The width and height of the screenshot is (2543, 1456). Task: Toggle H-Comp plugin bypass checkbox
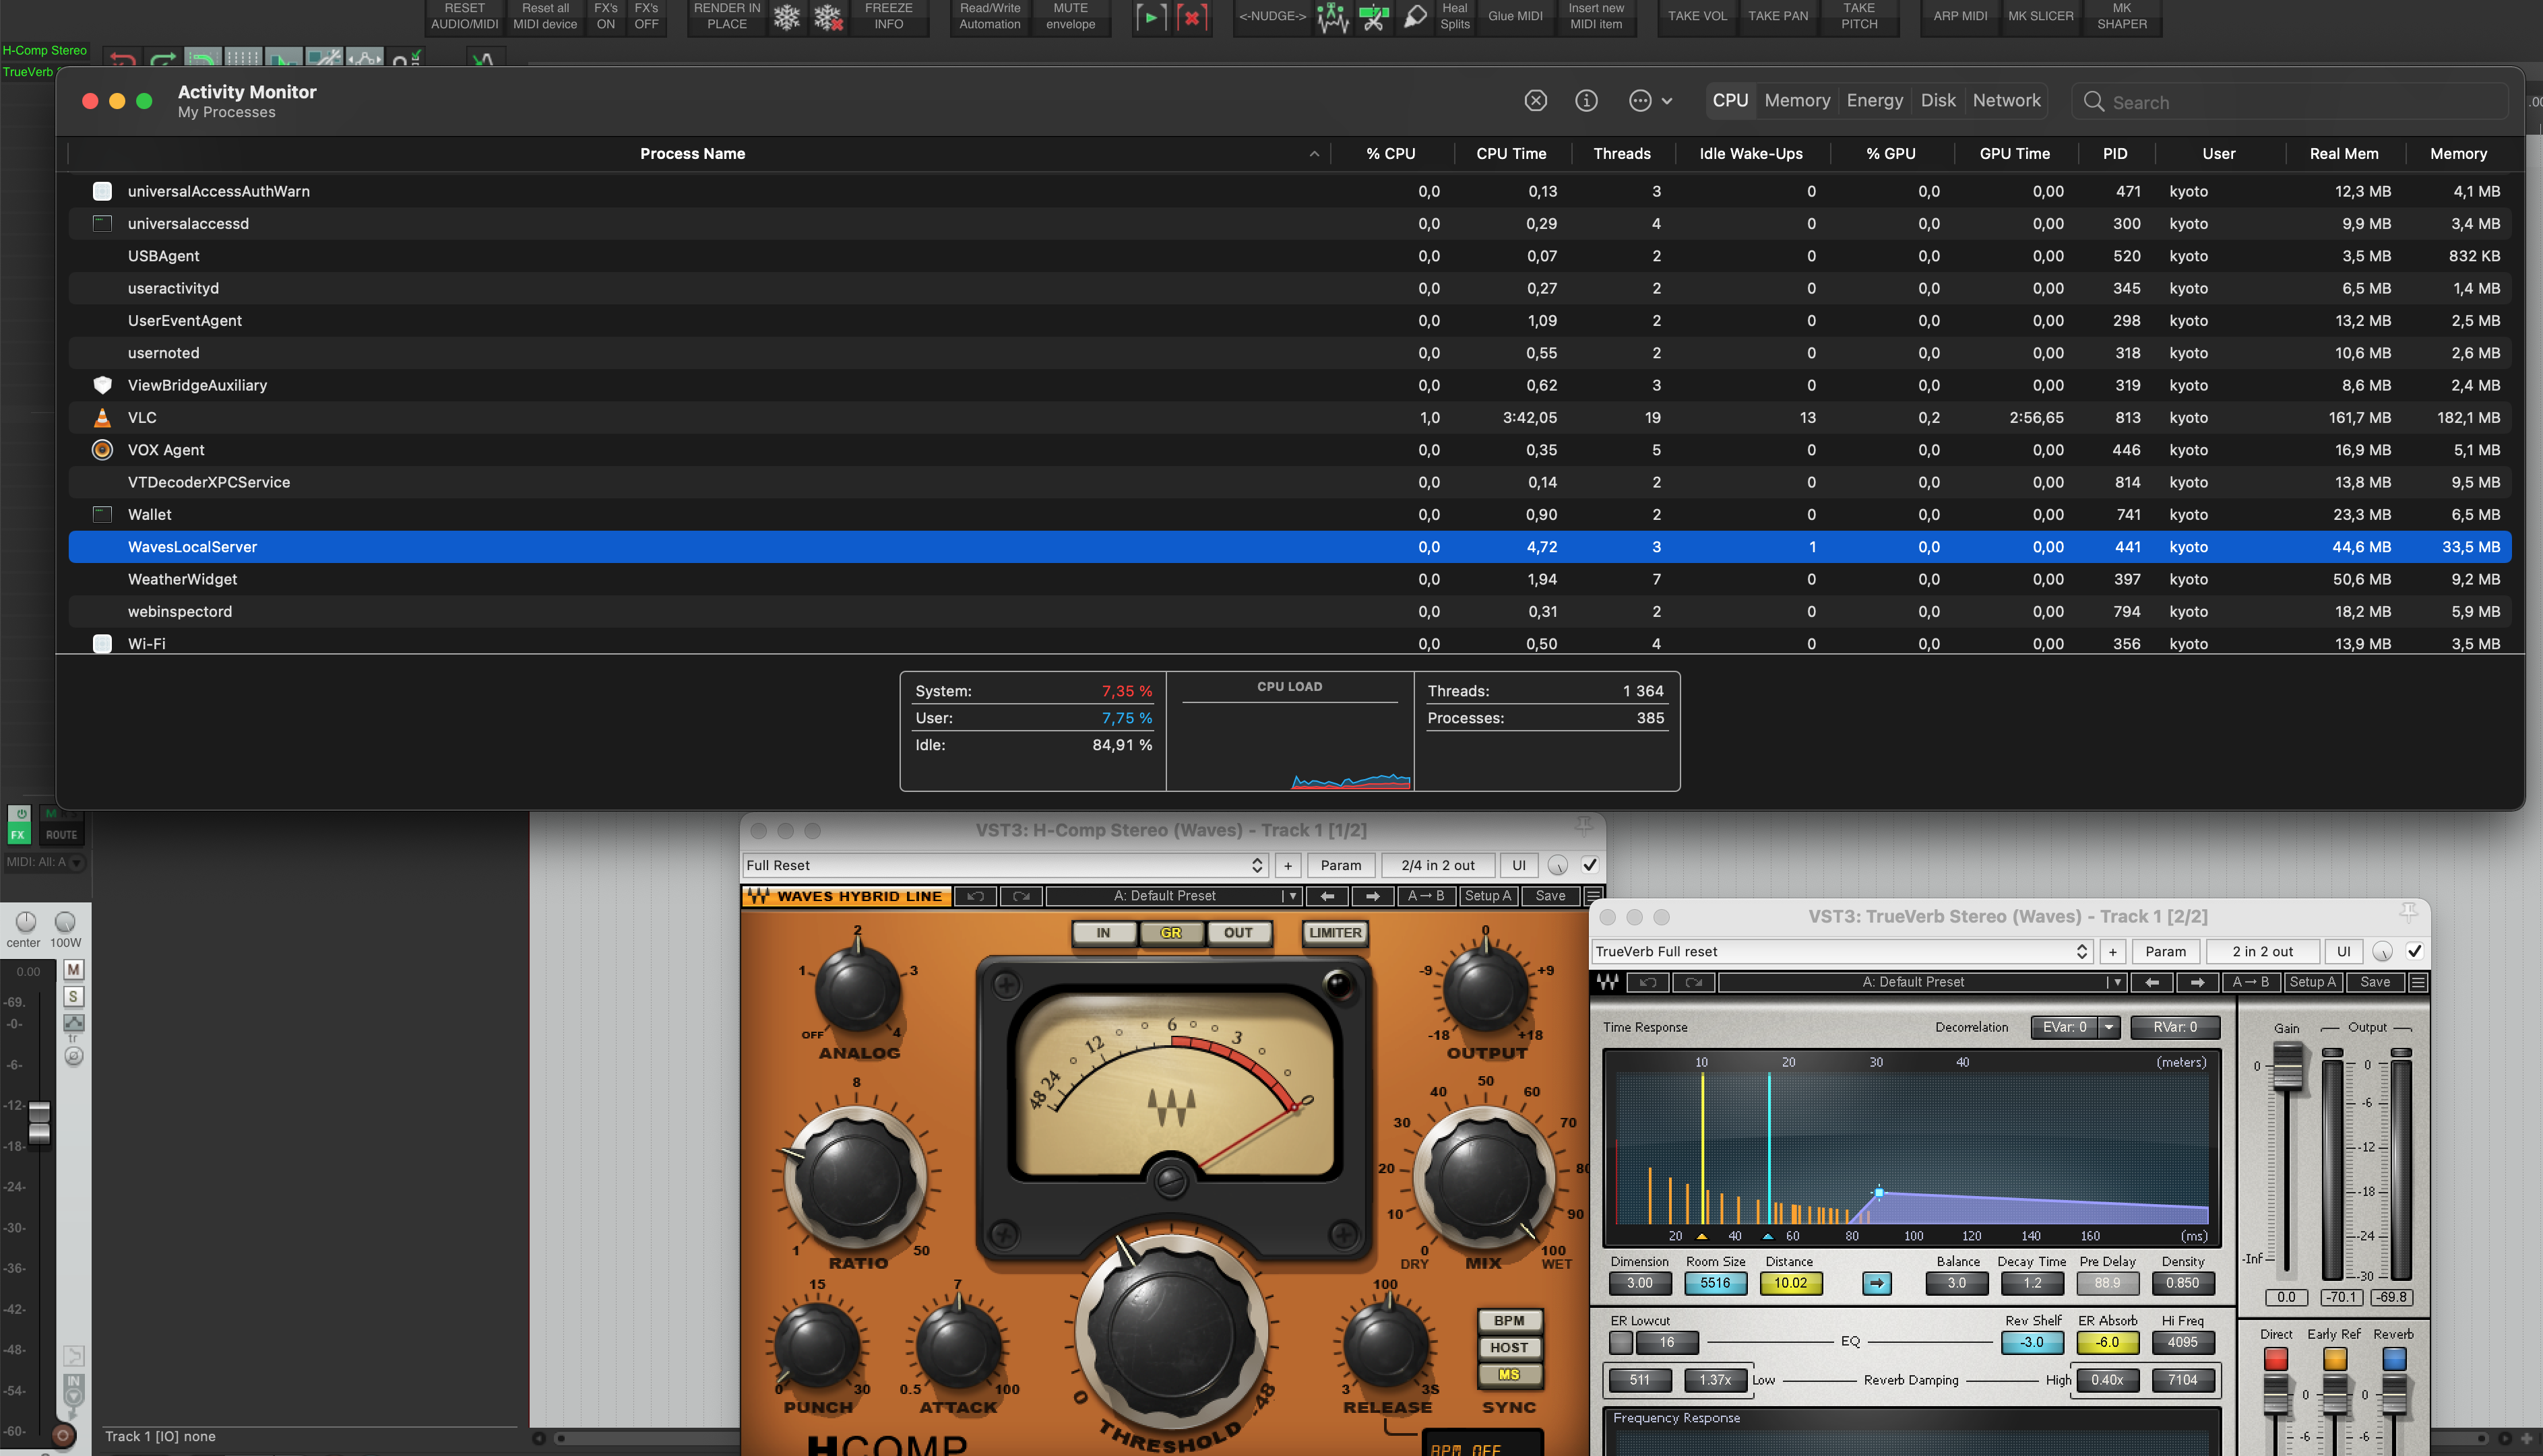click(1590, 865)
